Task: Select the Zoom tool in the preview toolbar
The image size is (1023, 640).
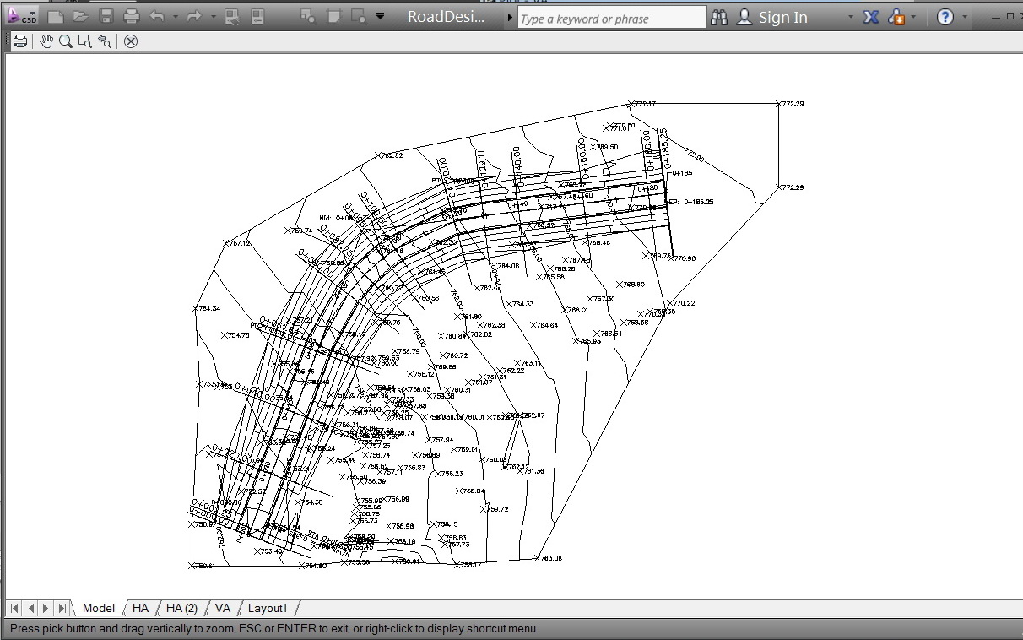Action: pyautogui.click(x=65, y=41)
